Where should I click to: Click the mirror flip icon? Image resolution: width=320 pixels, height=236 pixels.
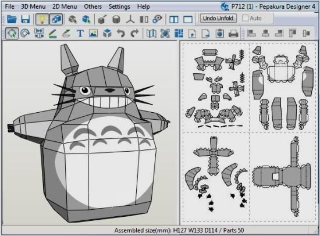[x=144, y=20]
